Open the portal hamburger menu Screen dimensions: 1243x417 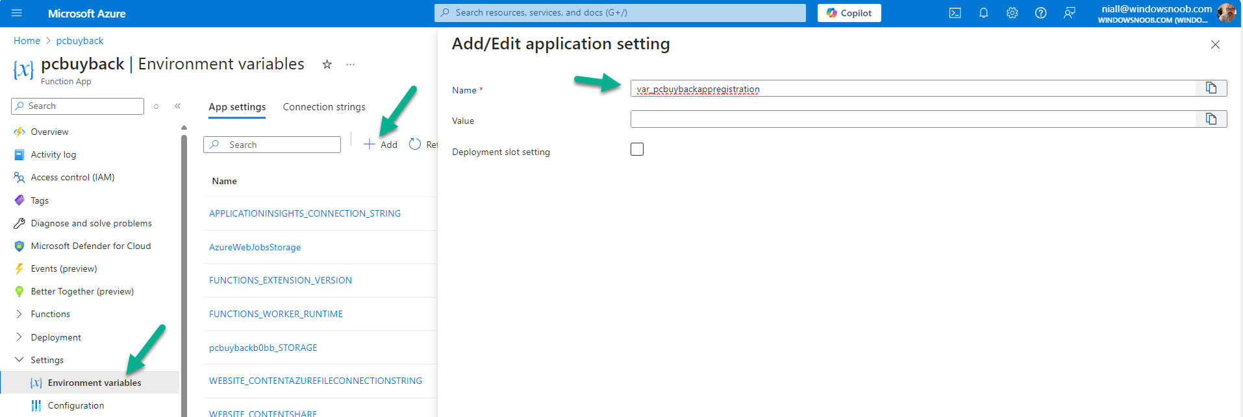coord(17,13)
